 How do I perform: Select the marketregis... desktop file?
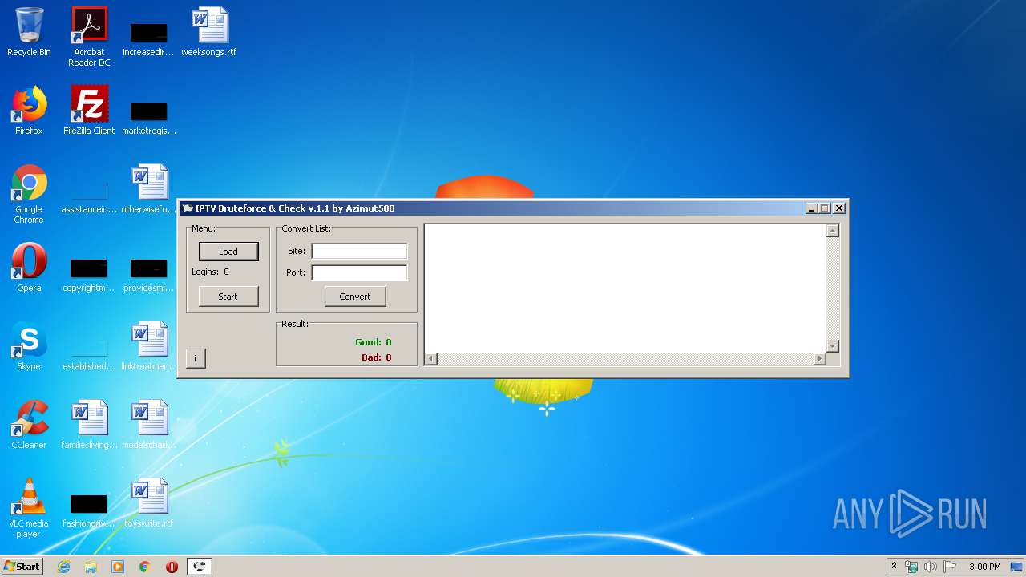coord(149,117)
